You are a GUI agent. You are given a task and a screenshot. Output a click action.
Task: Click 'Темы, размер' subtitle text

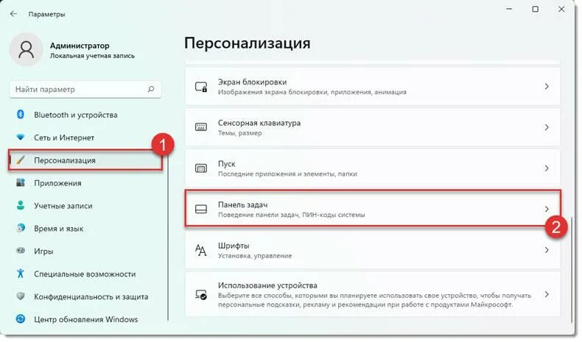coord(239,133)
